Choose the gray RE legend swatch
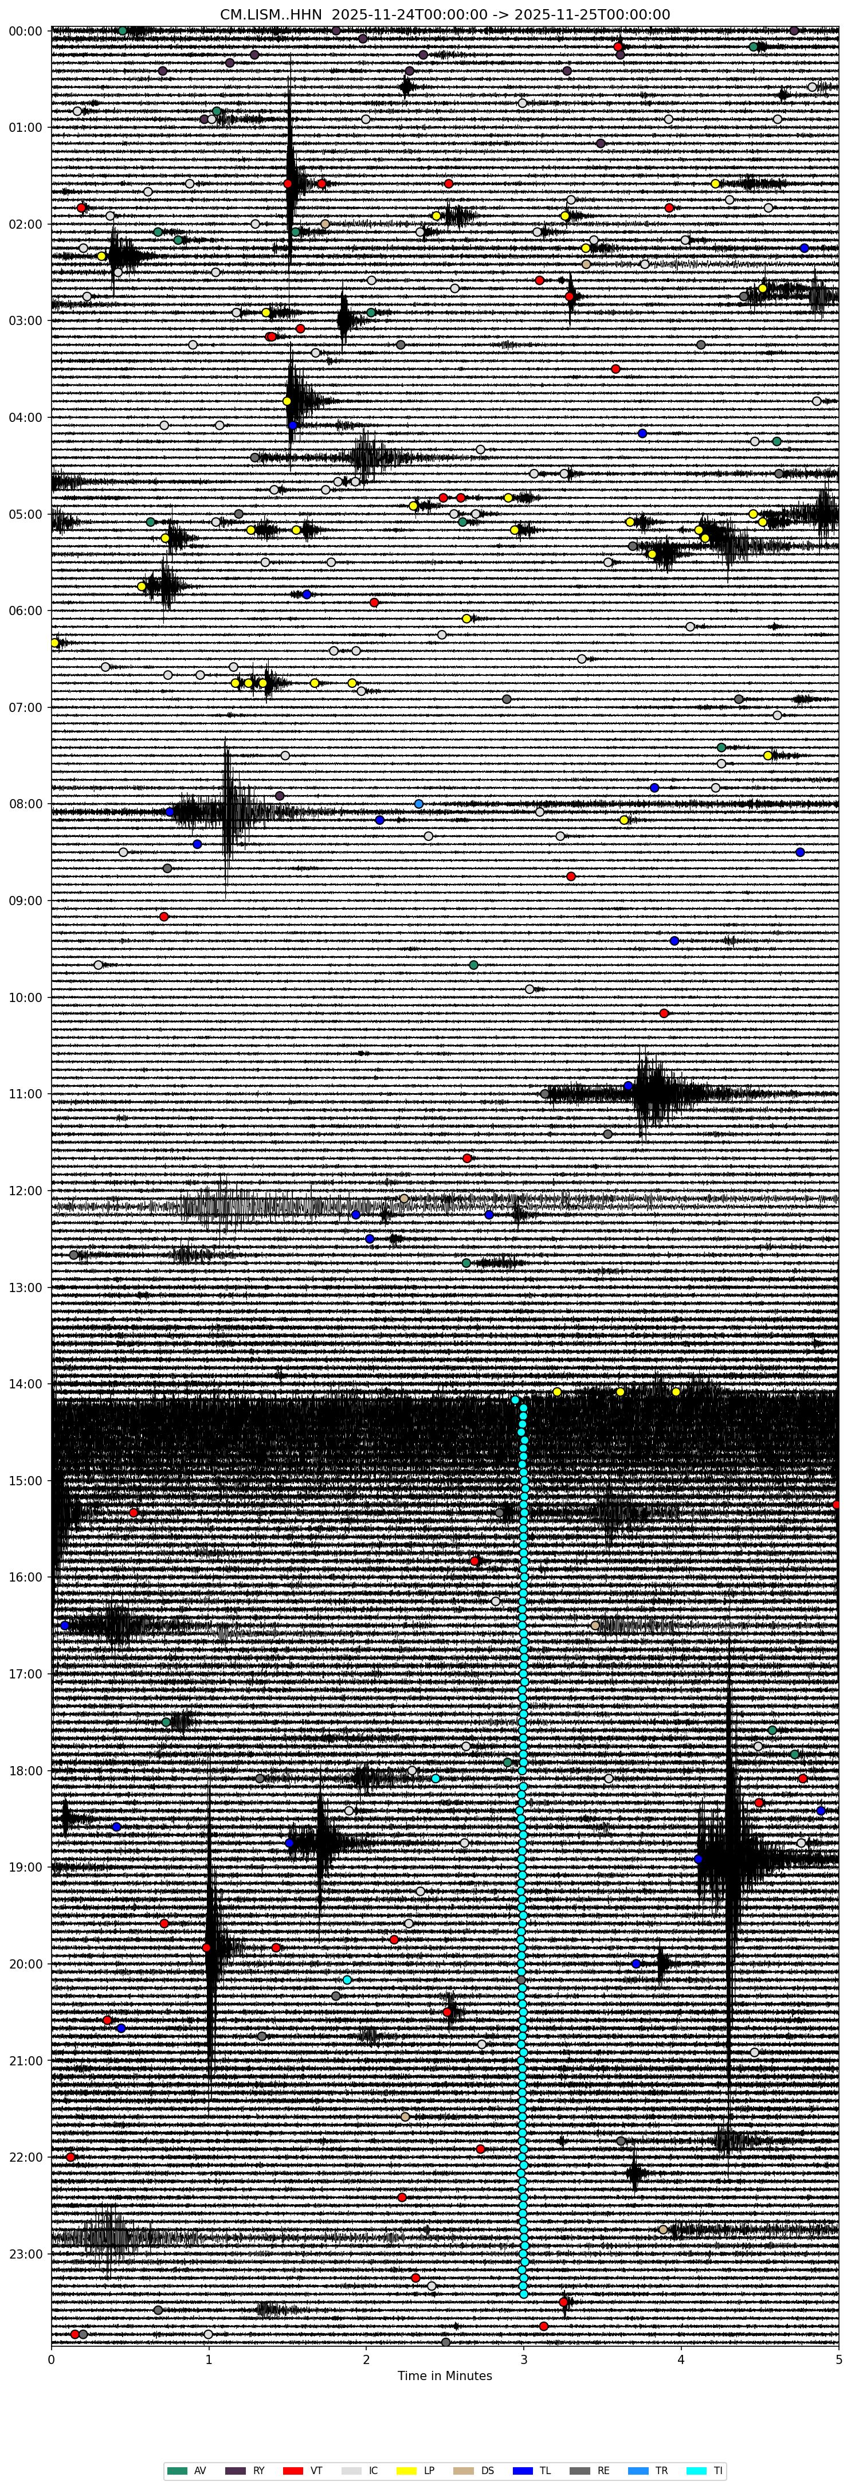Image resolution: width=851 pixels, height=2489 pixels. pyautogui.click(x=579, y=2471)
